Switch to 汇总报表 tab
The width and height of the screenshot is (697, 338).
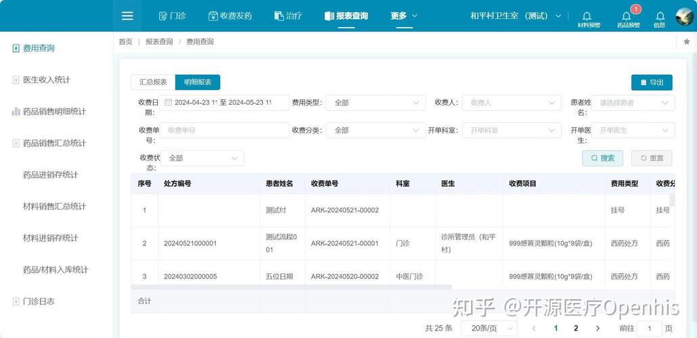coord(153,82)
